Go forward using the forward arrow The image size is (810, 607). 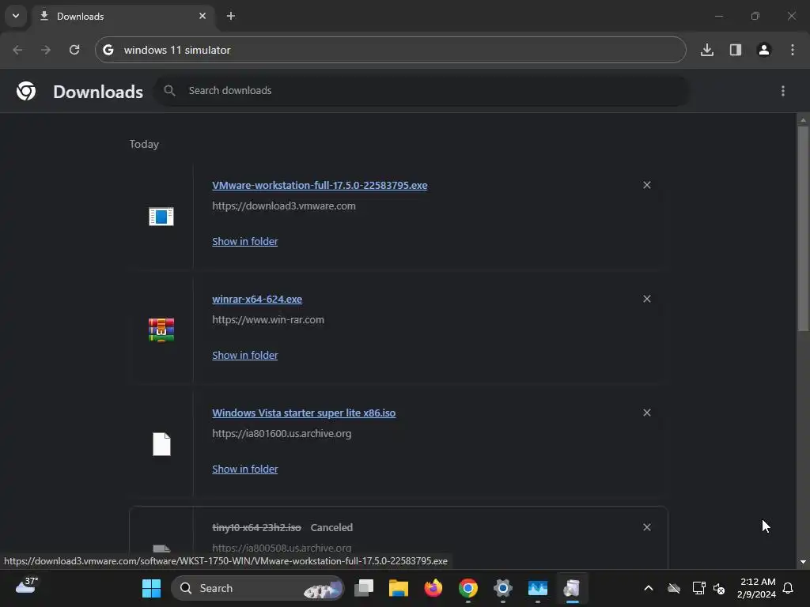[x=46, y=50]
